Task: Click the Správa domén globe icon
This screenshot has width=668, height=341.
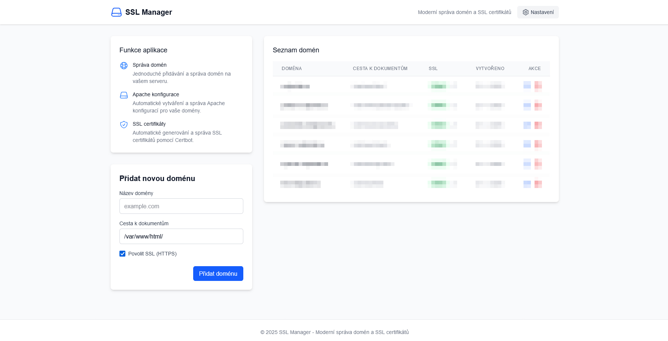Action: pyautogui.click(x=124, y=66)
